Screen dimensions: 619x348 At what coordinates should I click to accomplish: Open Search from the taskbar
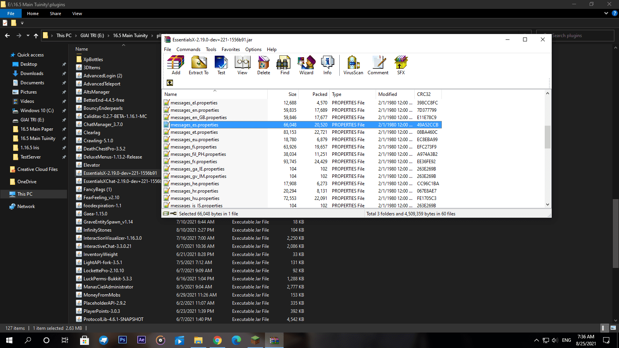coord(28,340)
